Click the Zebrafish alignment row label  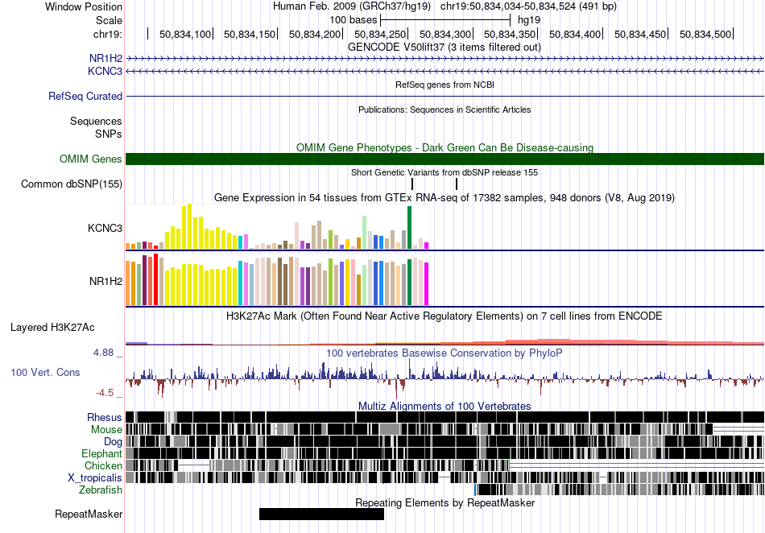pyautogui.click(x=101, y=490)
